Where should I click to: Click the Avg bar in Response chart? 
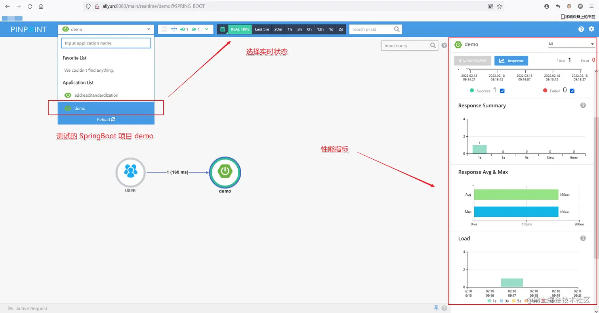point(516,195)
